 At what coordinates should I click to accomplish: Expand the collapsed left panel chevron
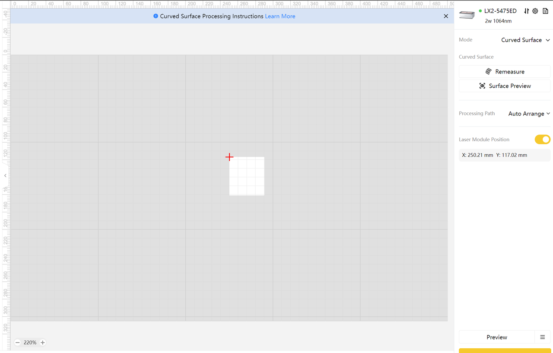coord(5,175)
